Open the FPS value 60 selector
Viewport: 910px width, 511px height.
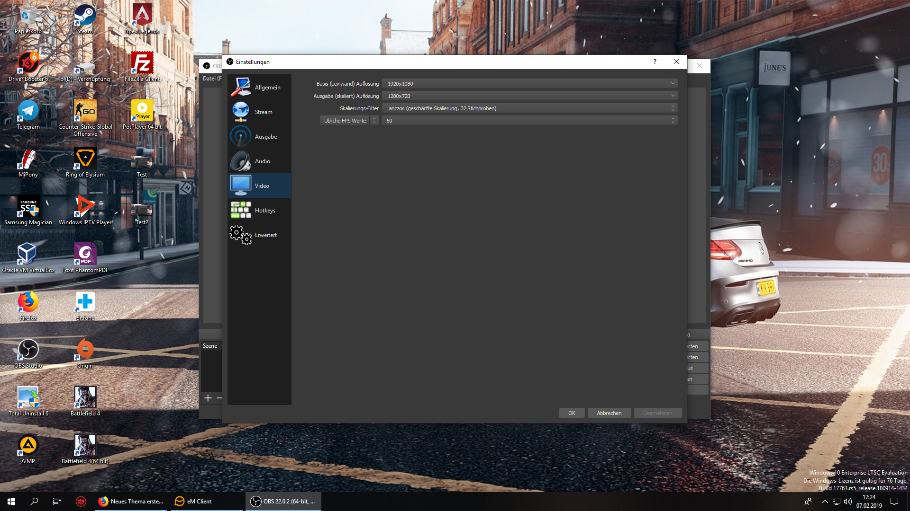(x=529, y=121)
